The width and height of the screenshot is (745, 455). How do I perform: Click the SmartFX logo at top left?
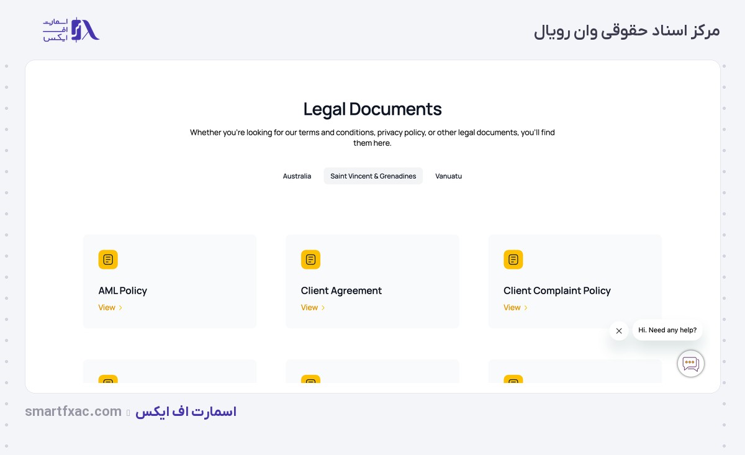tap(71, 30)
